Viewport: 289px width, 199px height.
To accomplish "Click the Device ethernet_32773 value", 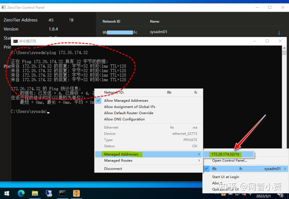I will [x=185, y=133].
